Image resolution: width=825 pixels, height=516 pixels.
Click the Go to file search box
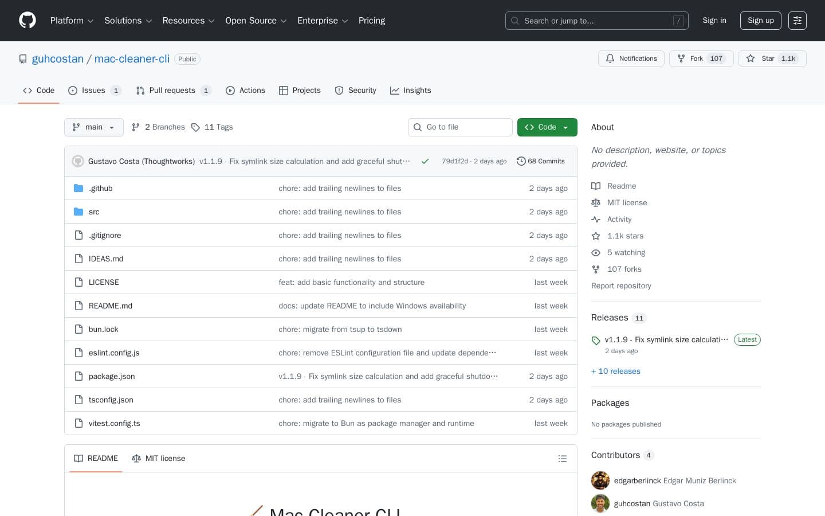(460, 127)
